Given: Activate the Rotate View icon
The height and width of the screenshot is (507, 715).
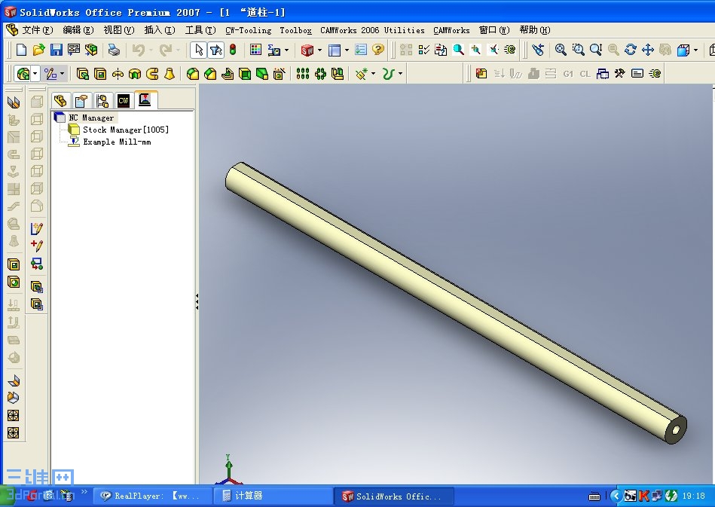Looking at the screenshot, I should pos(630,50).
